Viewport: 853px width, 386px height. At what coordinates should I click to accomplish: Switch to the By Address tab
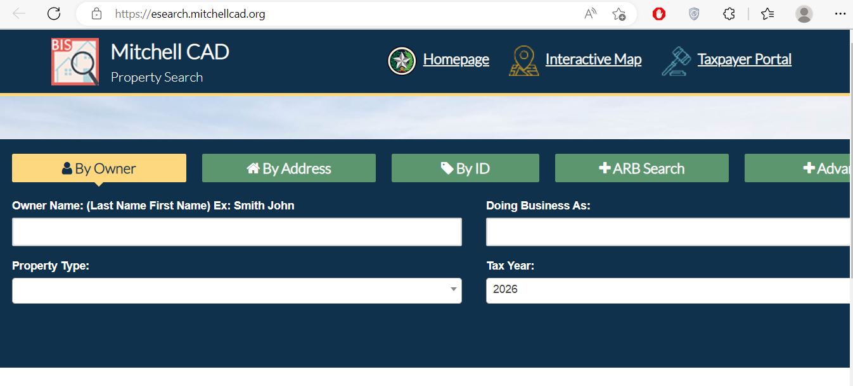coord(288,168)
